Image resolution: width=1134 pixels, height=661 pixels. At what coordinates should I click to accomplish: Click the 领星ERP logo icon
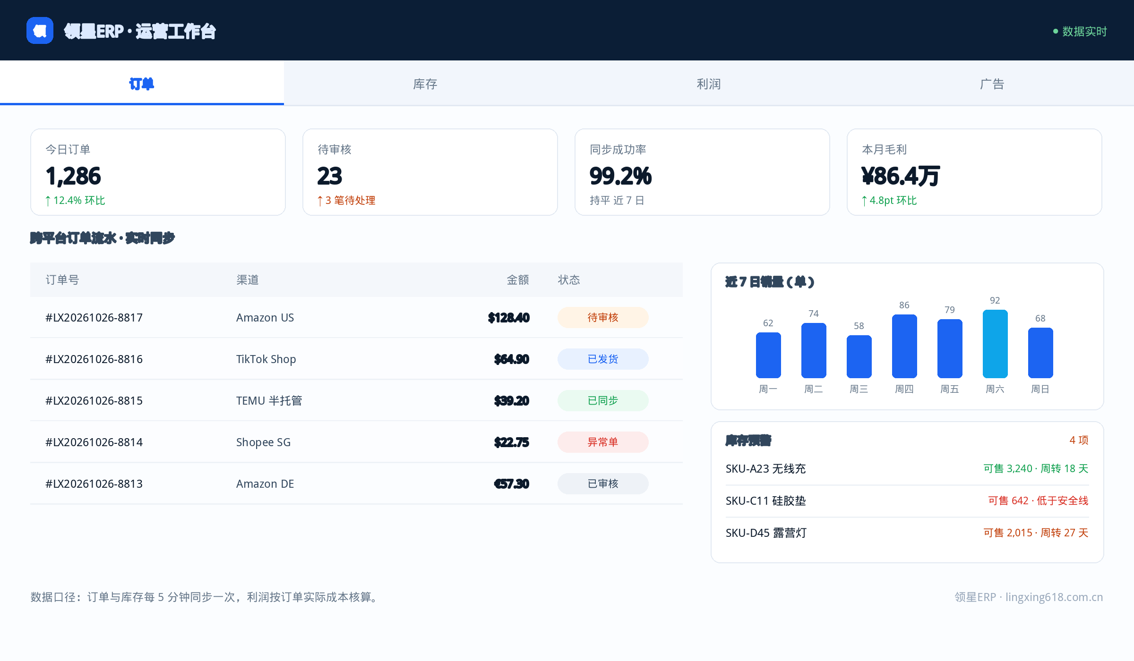click(40, 31)
